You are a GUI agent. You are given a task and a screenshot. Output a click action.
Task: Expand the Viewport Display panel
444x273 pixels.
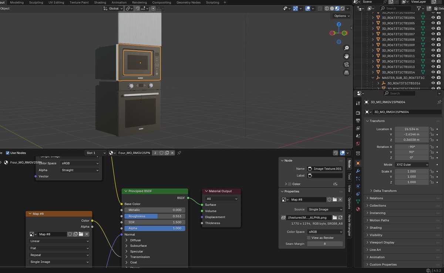(x=382, y=242)
